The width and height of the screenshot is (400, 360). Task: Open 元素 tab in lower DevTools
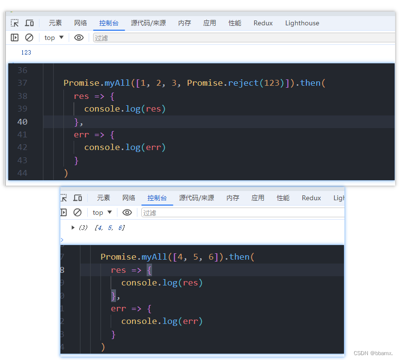click(x=103, y=198)
